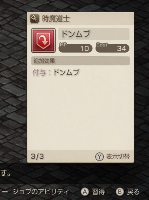Select the ドンムブ ability name field

point(94,34)
